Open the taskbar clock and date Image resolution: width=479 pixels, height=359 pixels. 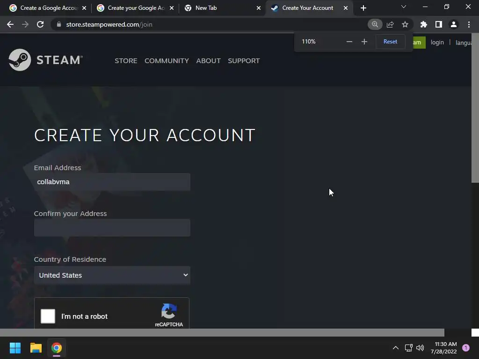click(x=443, y=348)
